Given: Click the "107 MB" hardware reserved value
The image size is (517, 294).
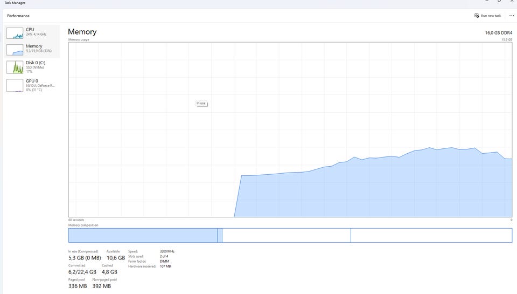Looking at the screenshot, I should [x=165, y=266].
